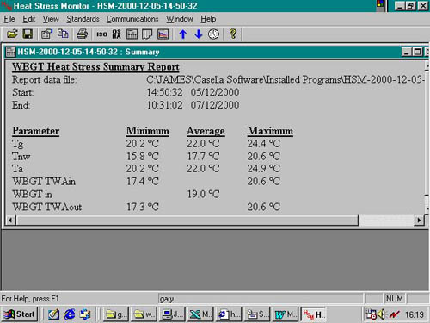
Task: Click the horizontal scrollbar right arrow
Action: point(419,221)
